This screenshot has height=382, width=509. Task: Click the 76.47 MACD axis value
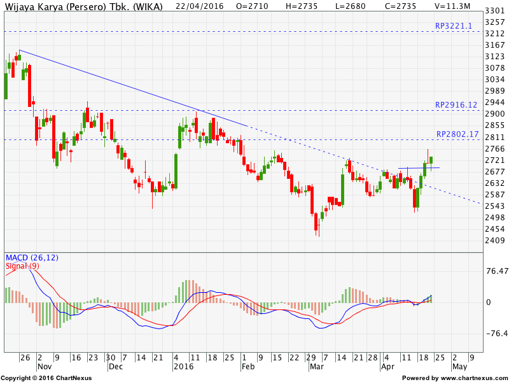point(498,271)
